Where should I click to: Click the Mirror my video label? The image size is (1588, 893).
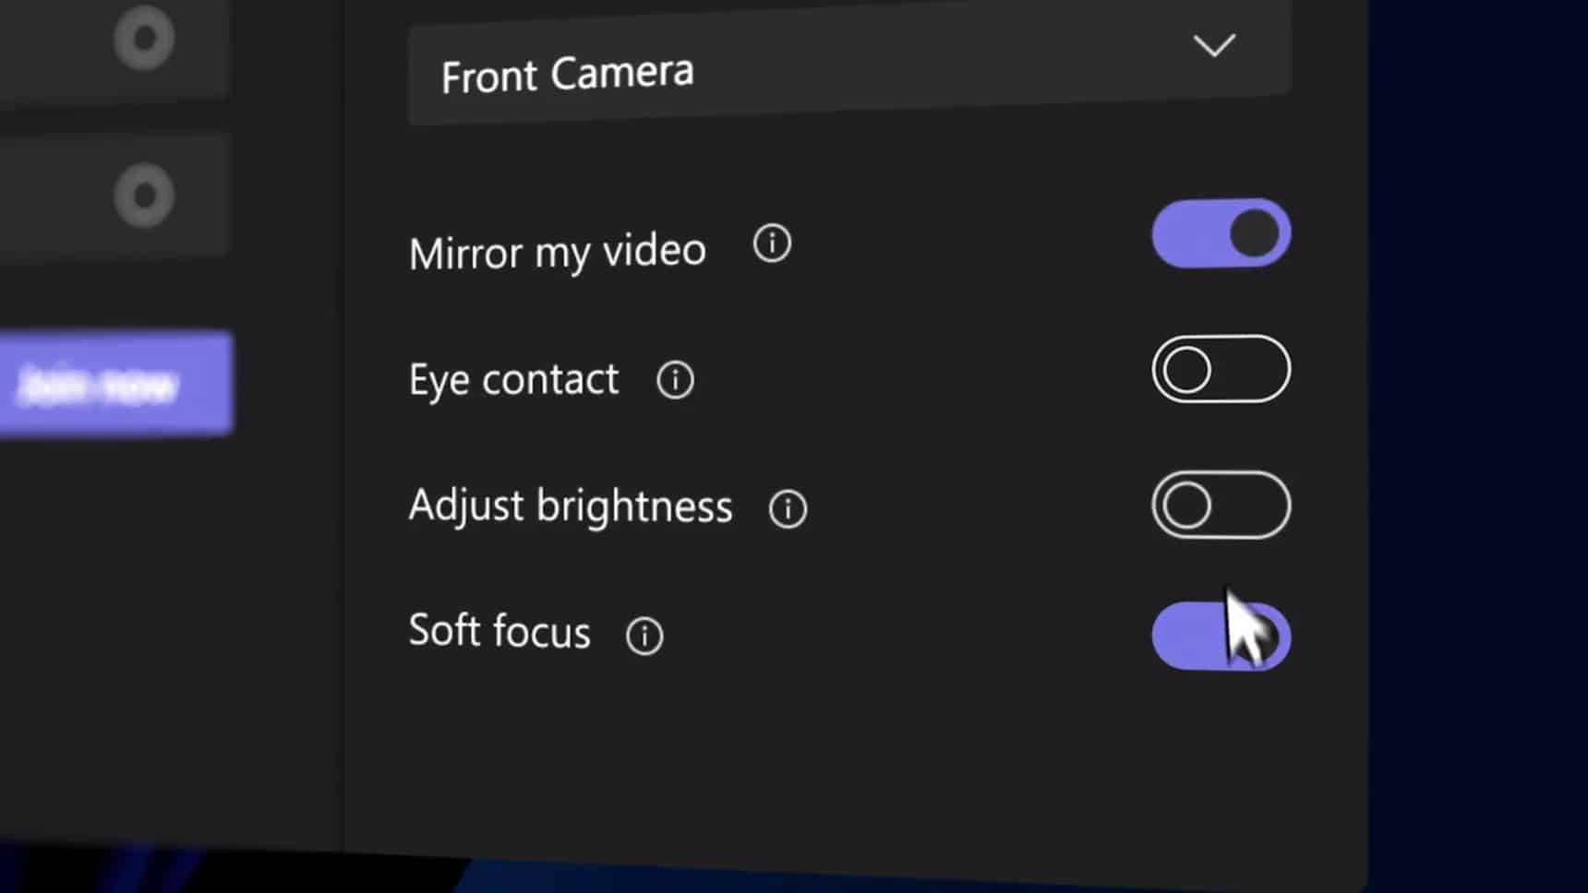(557, 253)
